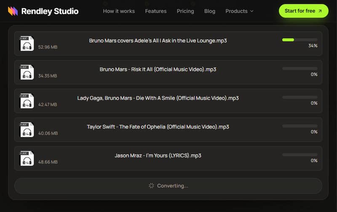Select file name Jason Mraz - I'm Yours (LYRICS).mp3
The image size is (337, 212).
(158, 155)
